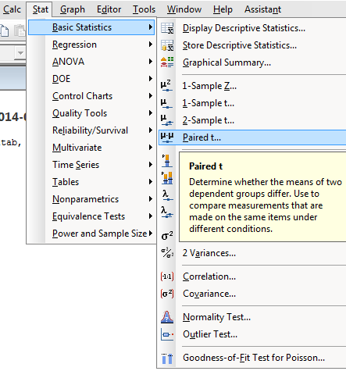
Task: Click the Goodness-of-Fit Poisson icon
Action: coord(167,358)
